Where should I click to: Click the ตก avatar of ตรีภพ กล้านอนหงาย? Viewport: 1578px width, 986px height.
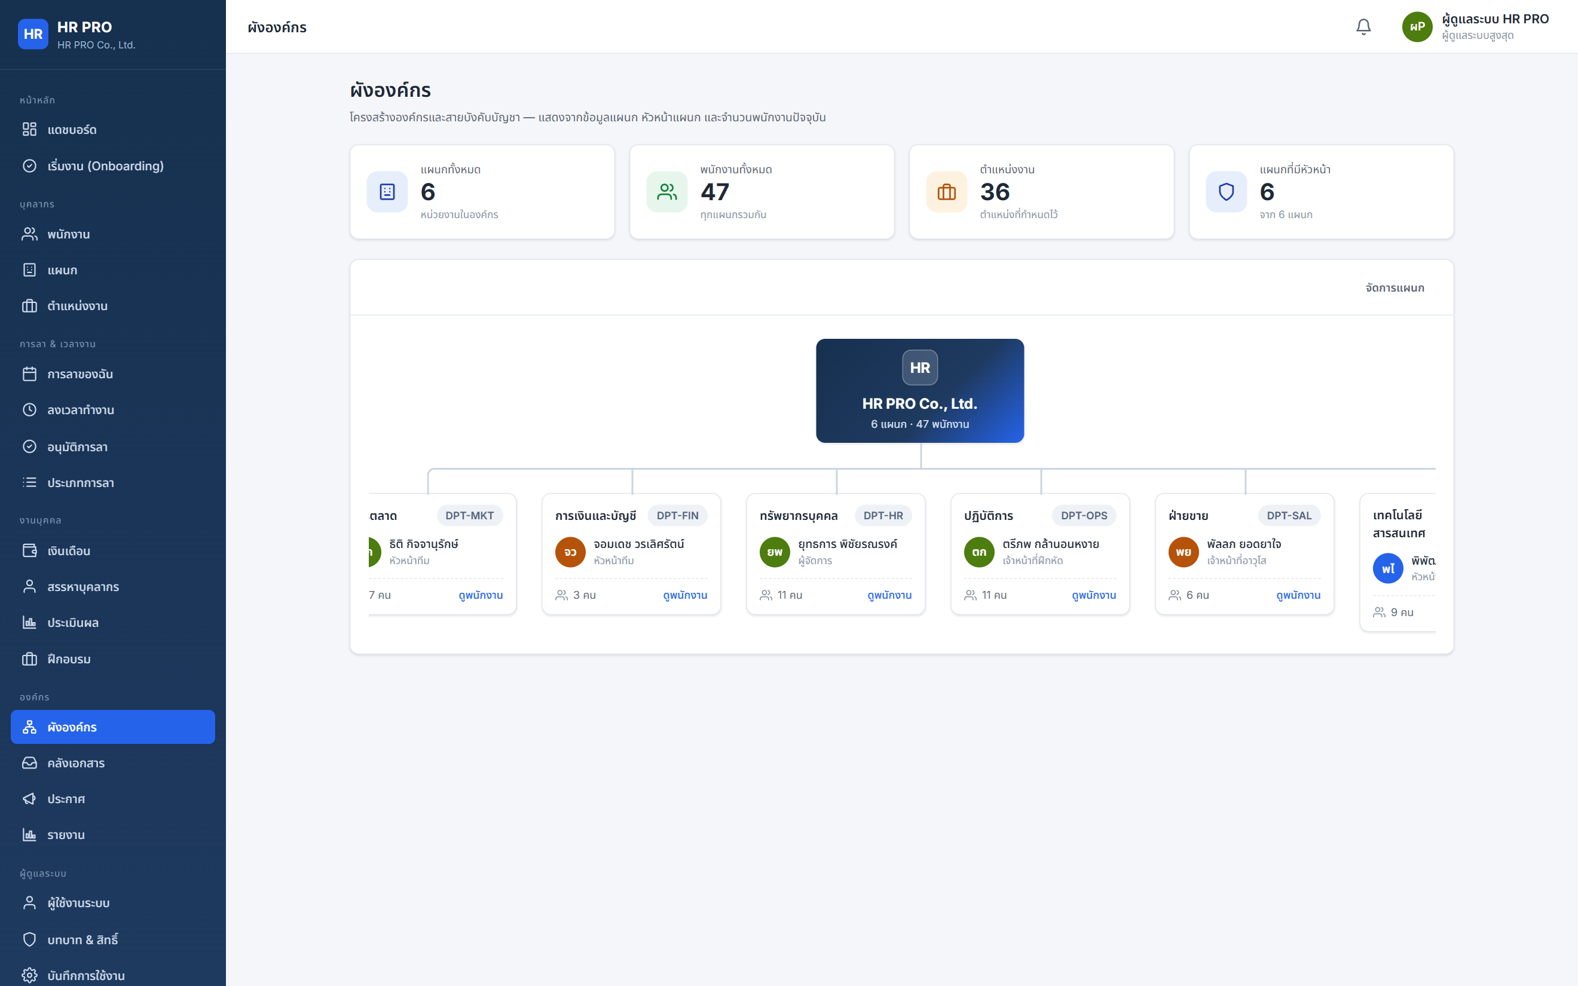(x=980, y=552)
